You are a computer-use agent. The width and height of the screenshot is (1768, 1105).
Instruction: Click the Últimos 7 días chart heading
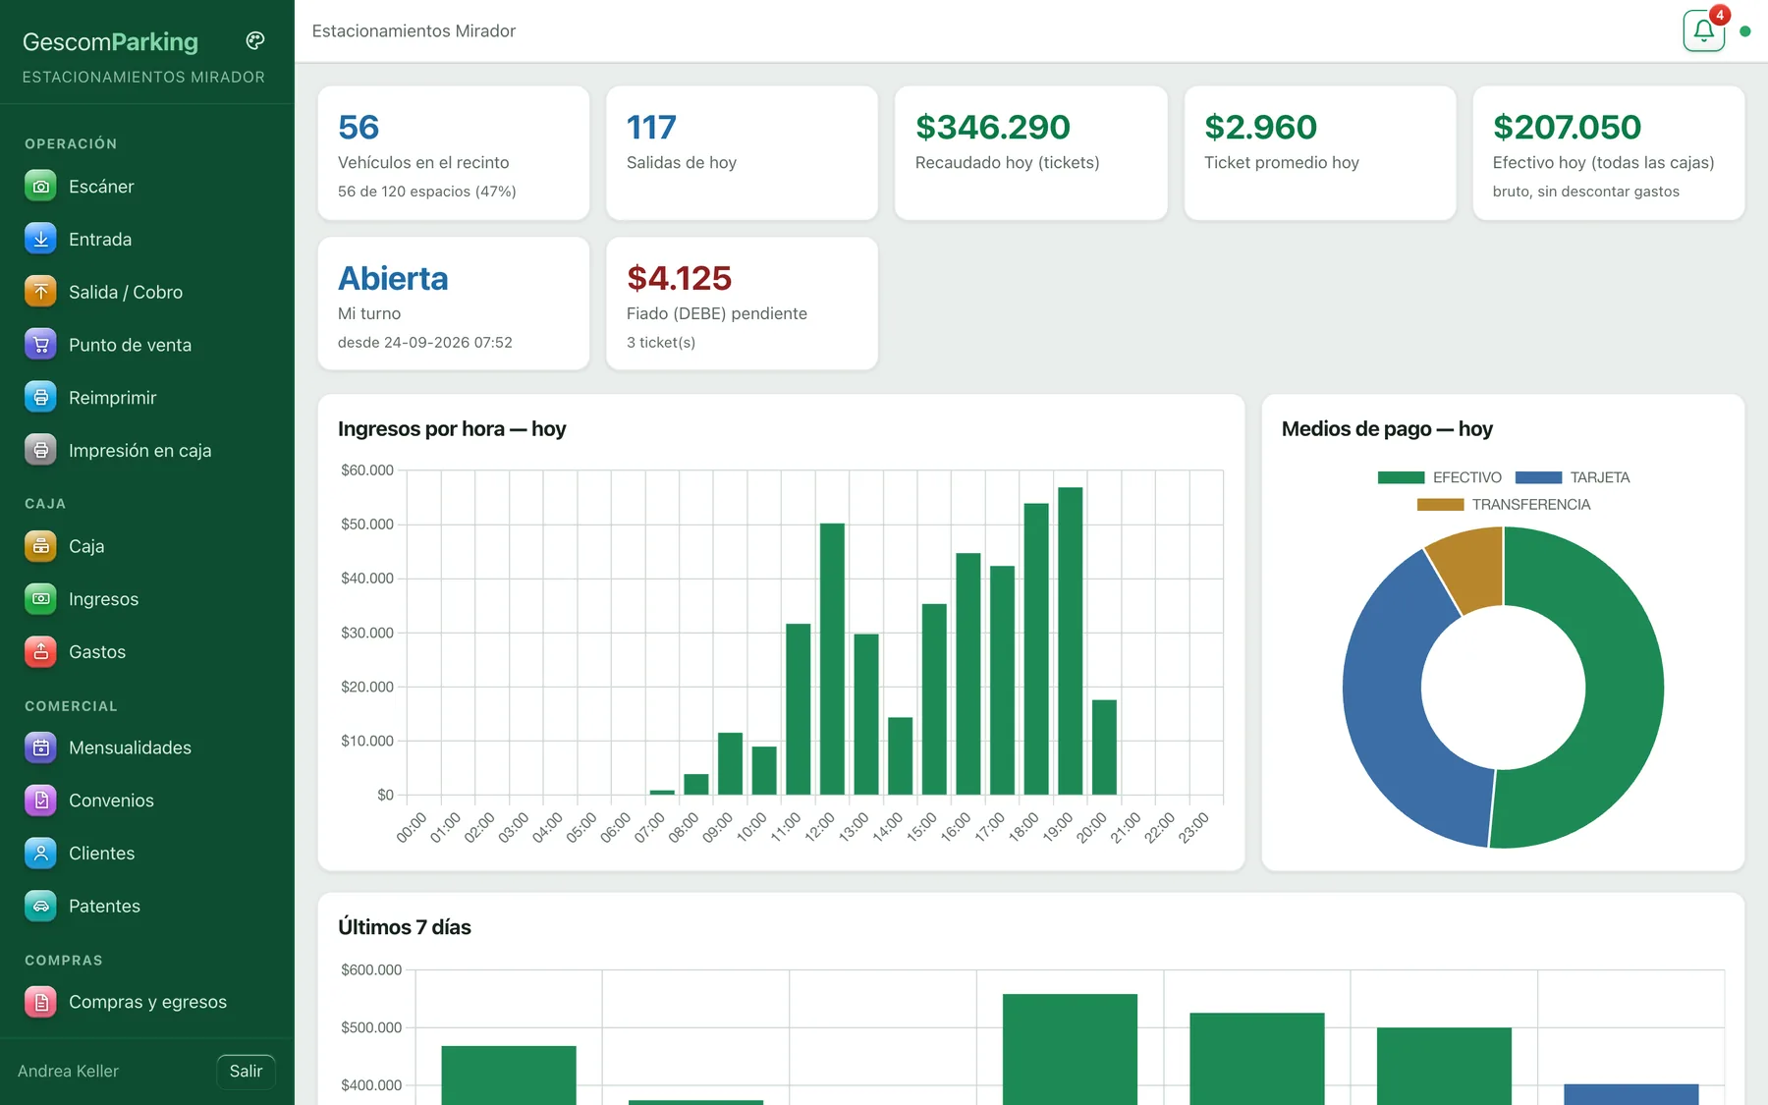click(405, 927)
